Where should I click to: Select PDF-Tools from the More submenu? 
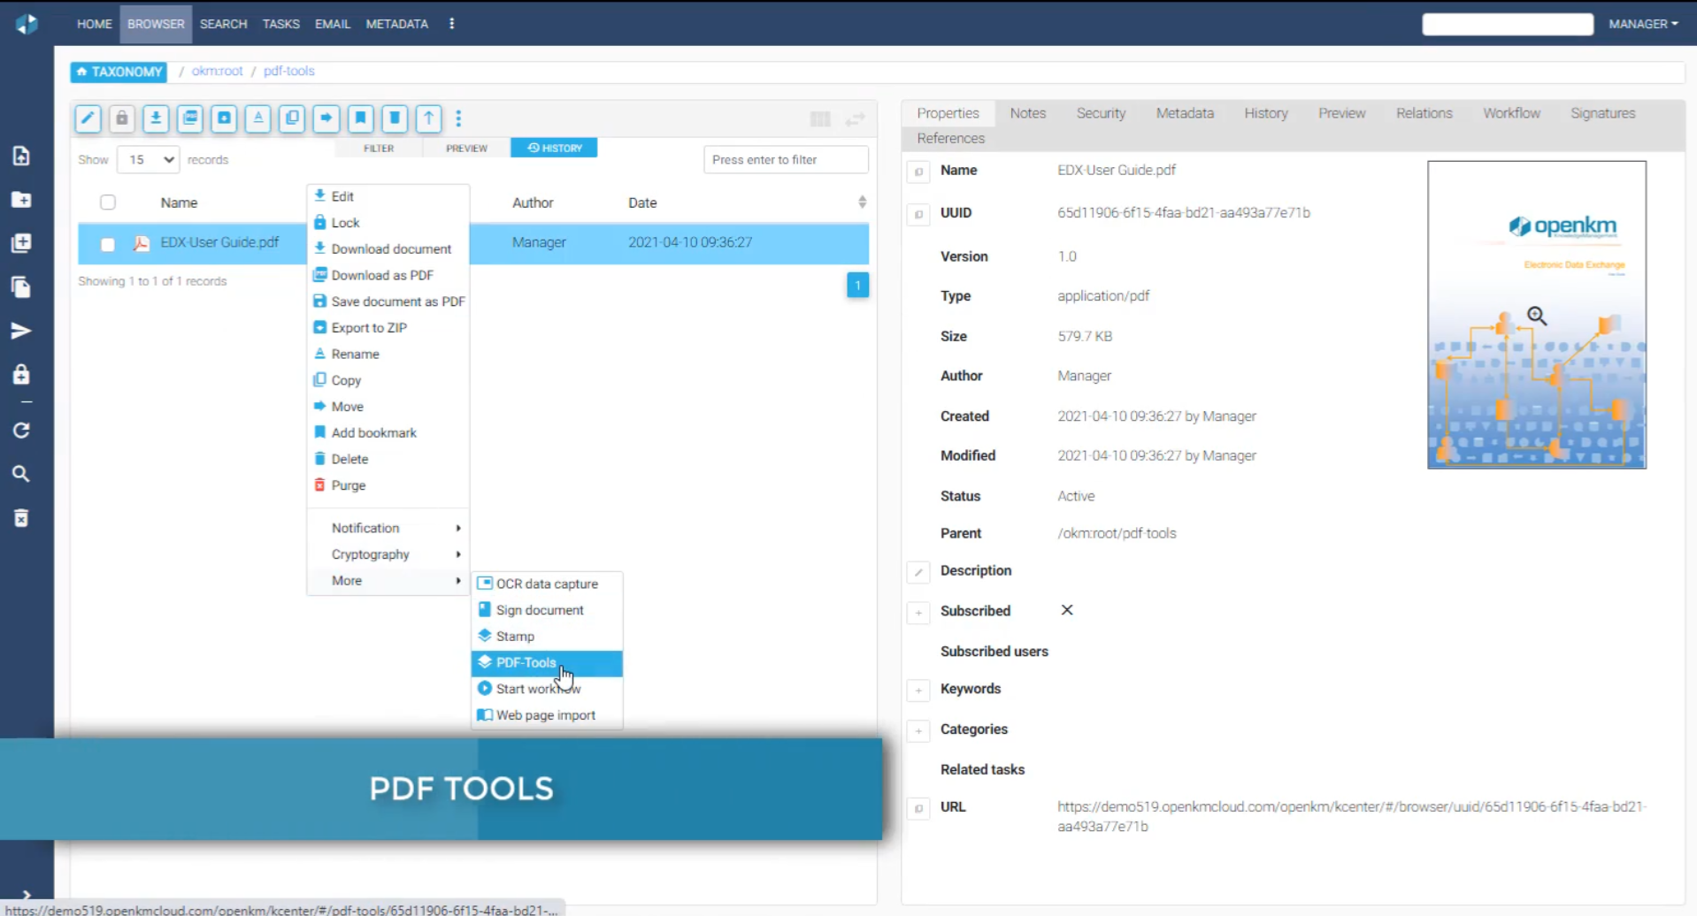click(x=526, y=662)
